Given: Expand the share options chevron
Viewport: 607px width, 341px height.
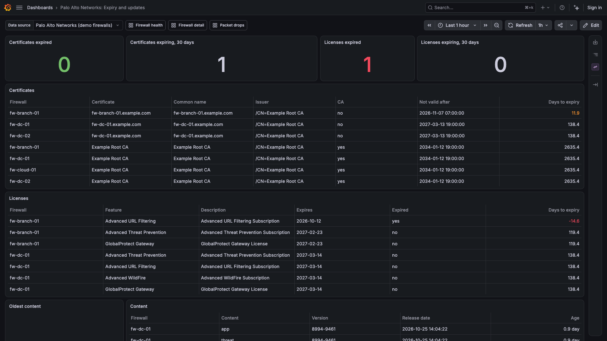Looking at the screenshot, I should point(572,25).
